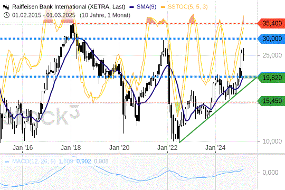Click the MACD value 0,908
Screen dimensions: 285x190
pos(101,161)
